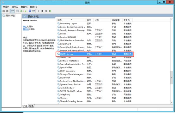Open the 操作(A) menu

pos(15,7)
